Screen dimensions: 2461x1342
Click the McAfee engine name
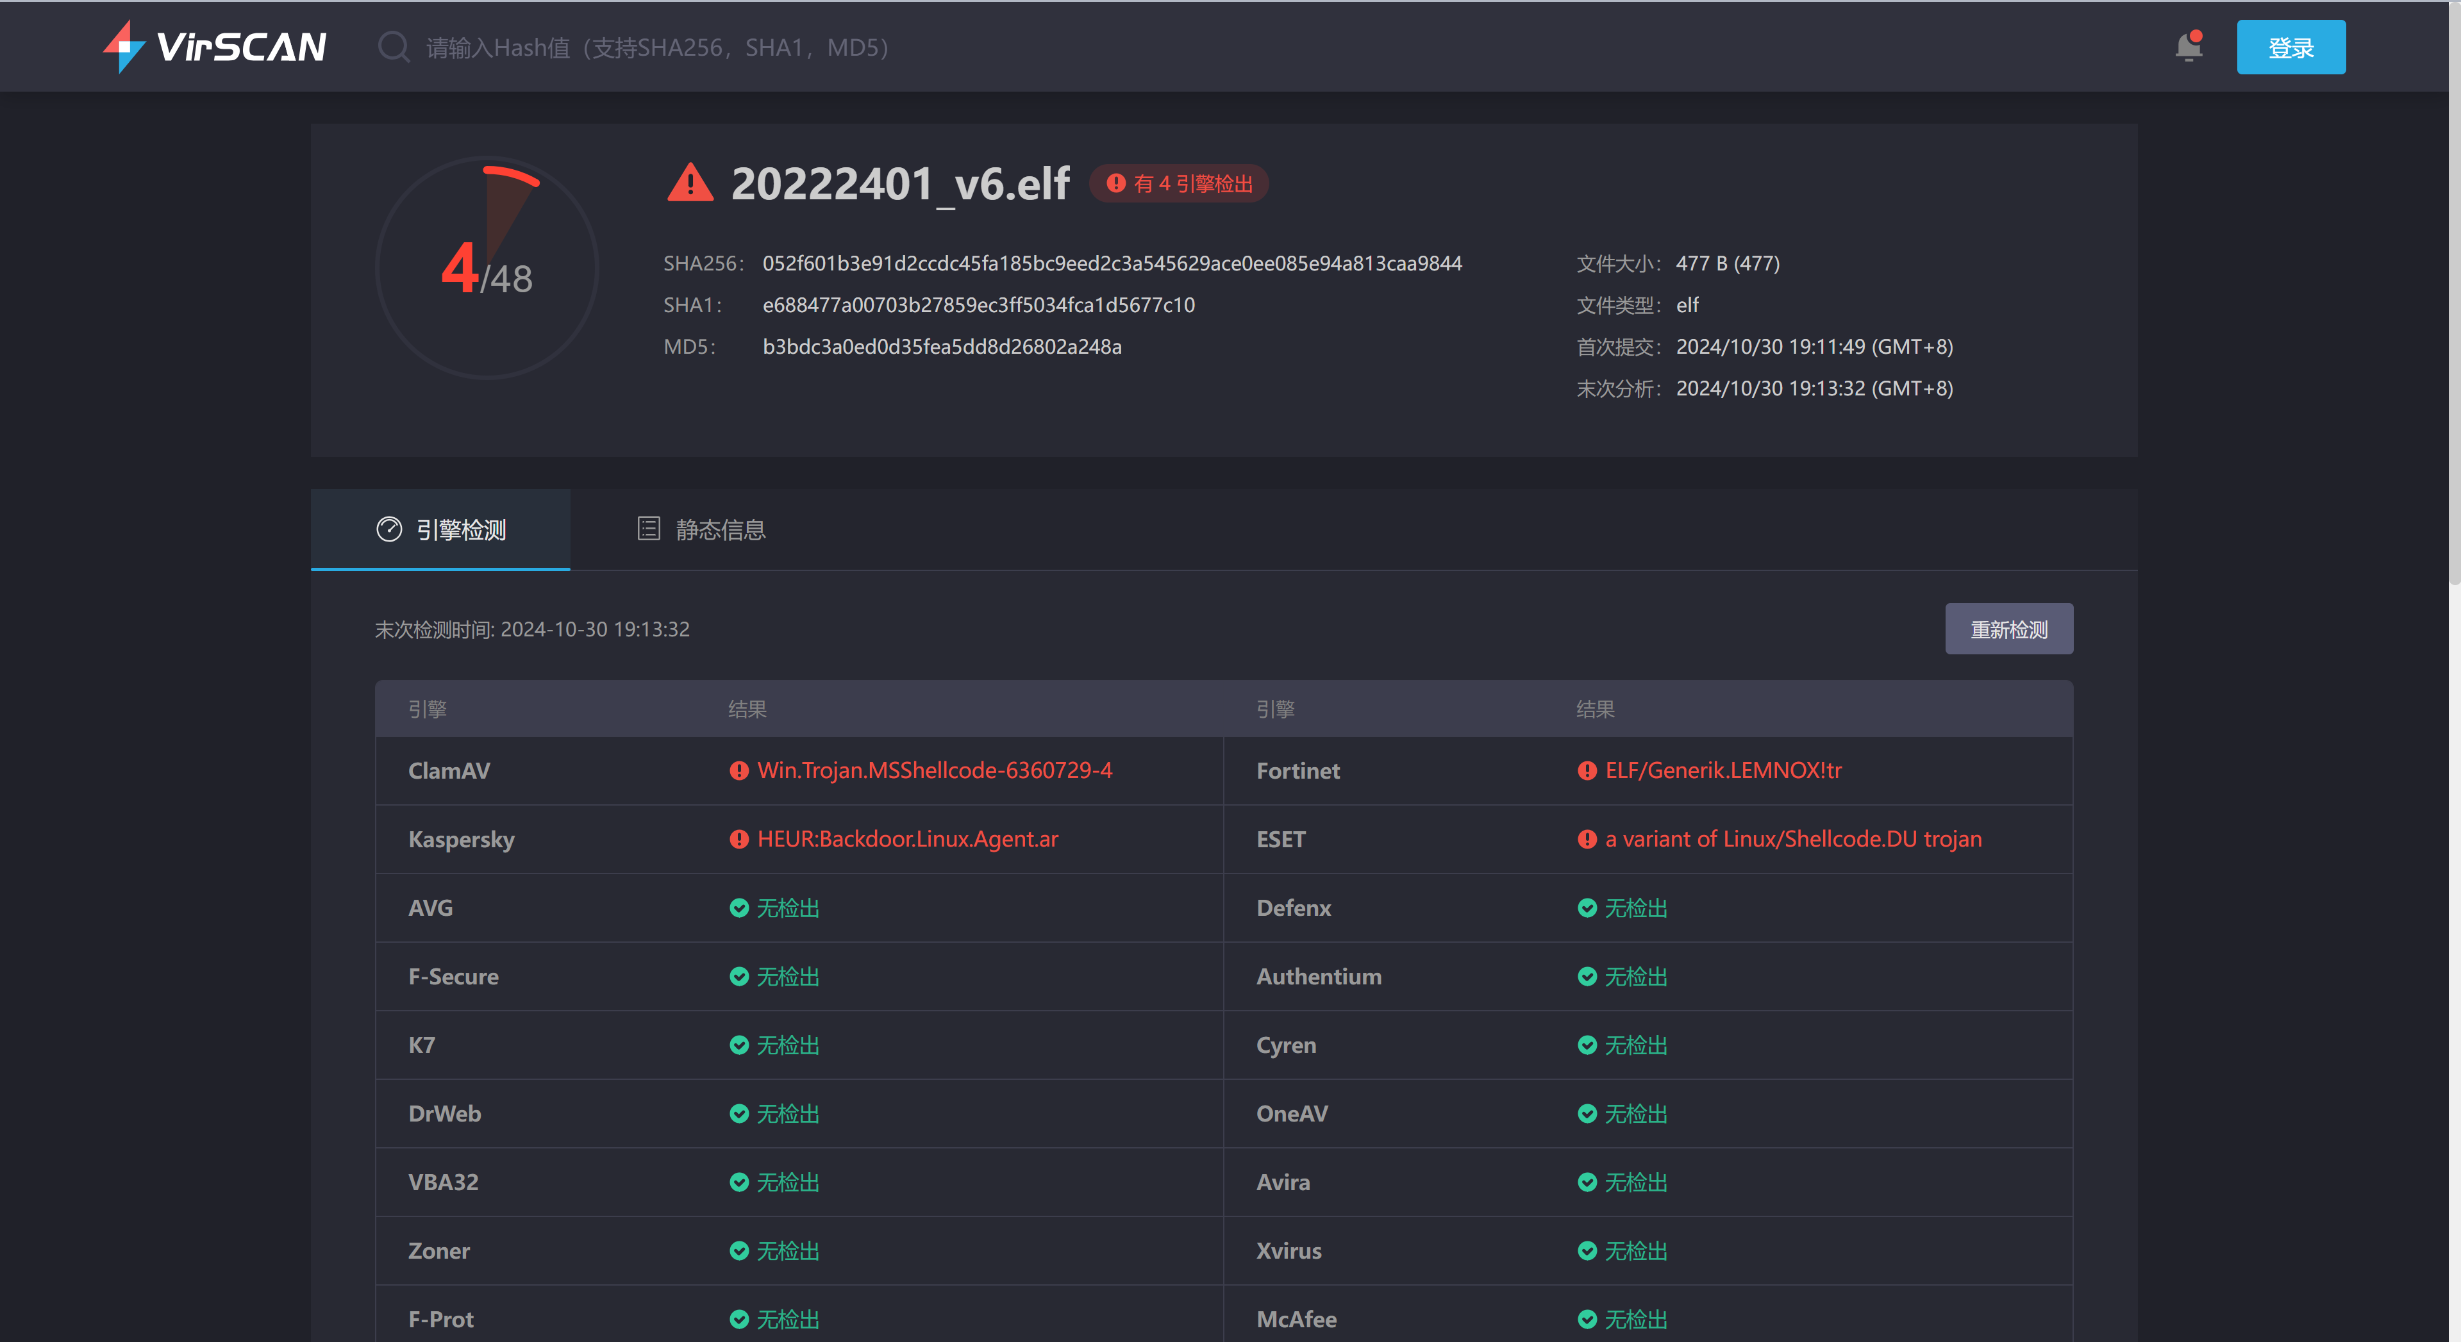tap(1296, 1320)
